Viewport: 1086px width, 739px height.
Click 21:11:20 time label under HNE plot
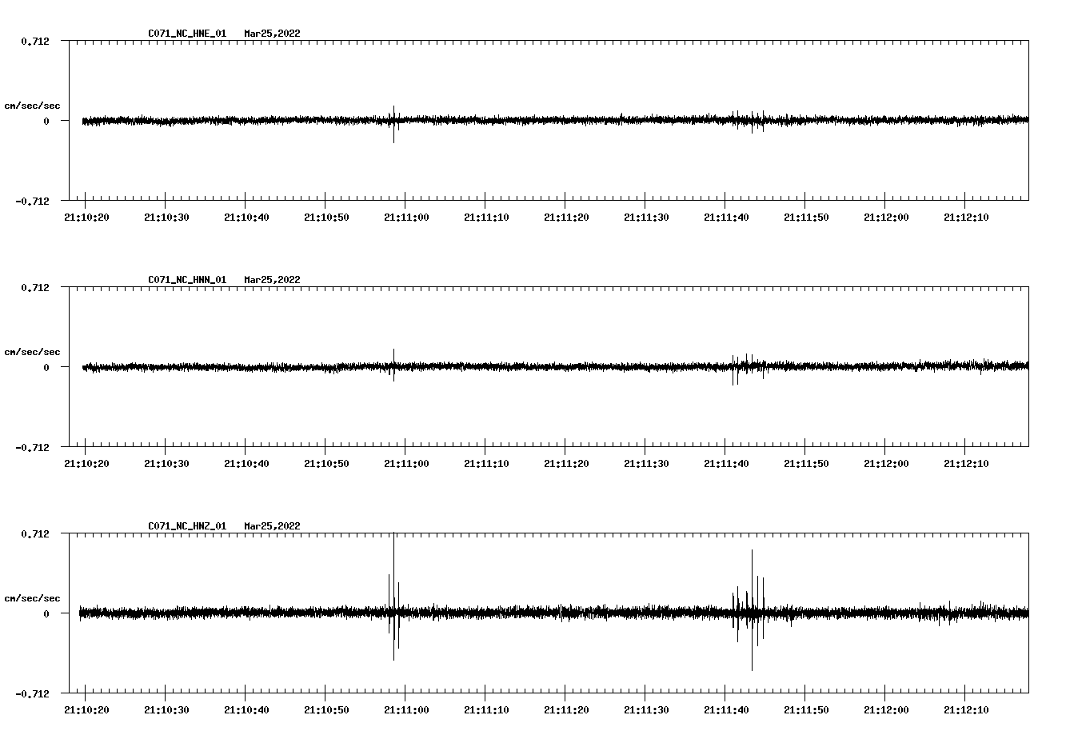click(566, 218)
